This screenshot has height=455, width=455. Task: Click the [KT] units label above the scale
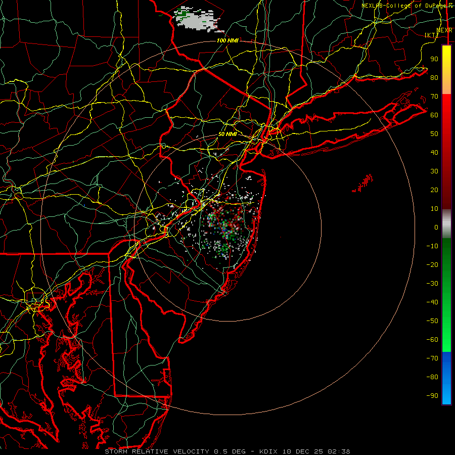pos(432,35)
